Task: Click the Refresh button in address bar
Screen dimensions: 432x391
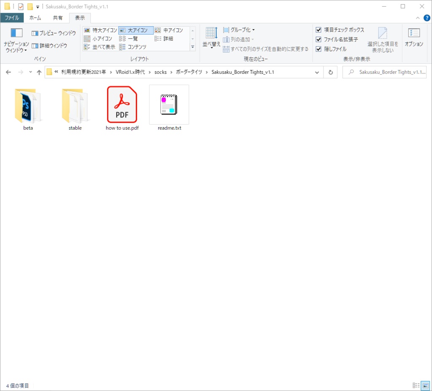Action: pyautogui.click(x=331, y=72)
